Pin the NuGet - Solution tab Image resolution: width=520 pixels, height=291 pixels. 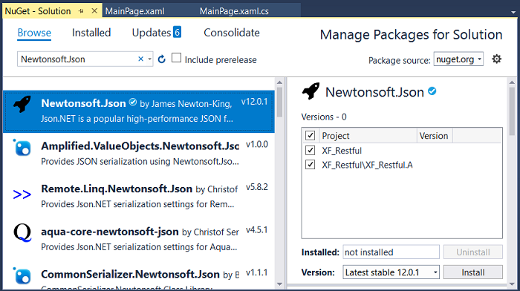click(81, 11)
